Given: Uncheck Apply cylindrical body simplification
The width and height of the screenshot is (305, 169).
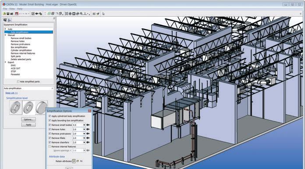Looking at the screenshot, I should point(50,116).
